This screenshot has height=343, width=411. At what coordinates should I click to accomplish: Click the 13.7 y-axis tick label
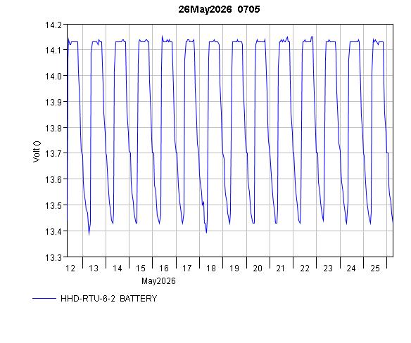click(53, 153)
